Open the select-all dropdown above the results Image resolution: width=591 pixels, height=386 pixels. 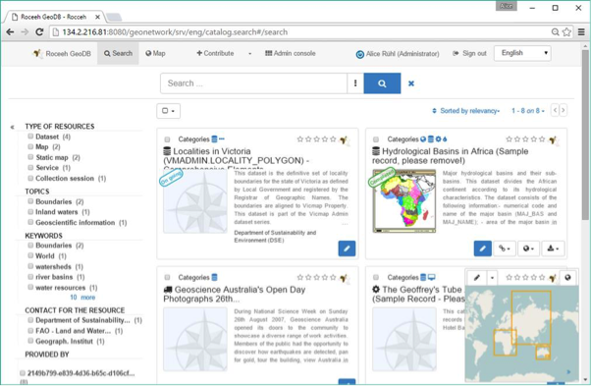(168, 111)
